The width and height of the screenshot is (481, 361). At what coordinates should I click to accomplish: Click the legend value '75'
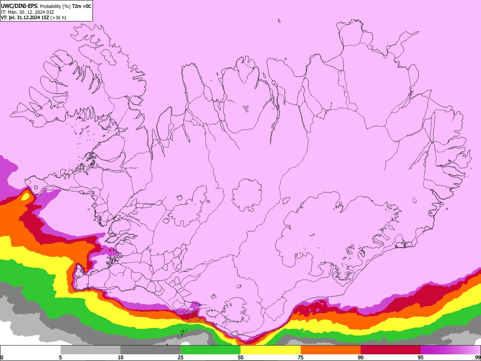coord(301,358)
